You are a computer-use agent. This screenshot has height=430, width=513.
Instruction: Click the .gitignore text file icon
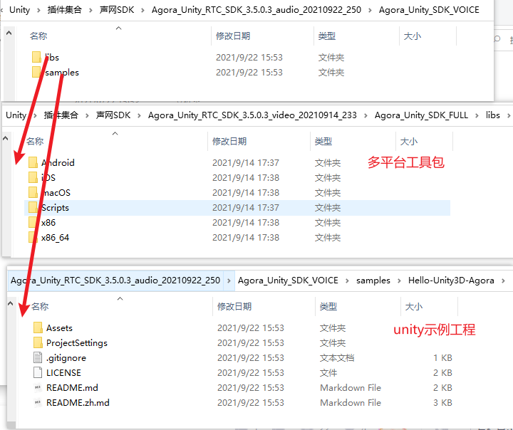pyautogui.click(x=38, y=357)
